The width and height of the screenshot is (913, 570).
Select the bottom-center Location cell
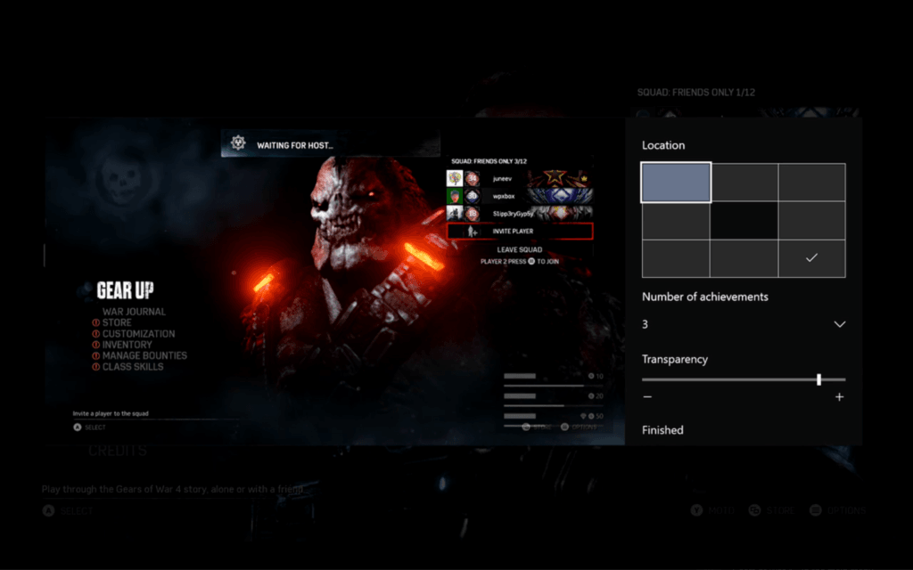point(744,258)
